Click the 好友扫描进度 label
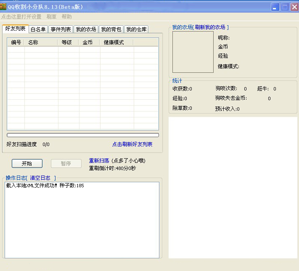 [x=21, y=144]
